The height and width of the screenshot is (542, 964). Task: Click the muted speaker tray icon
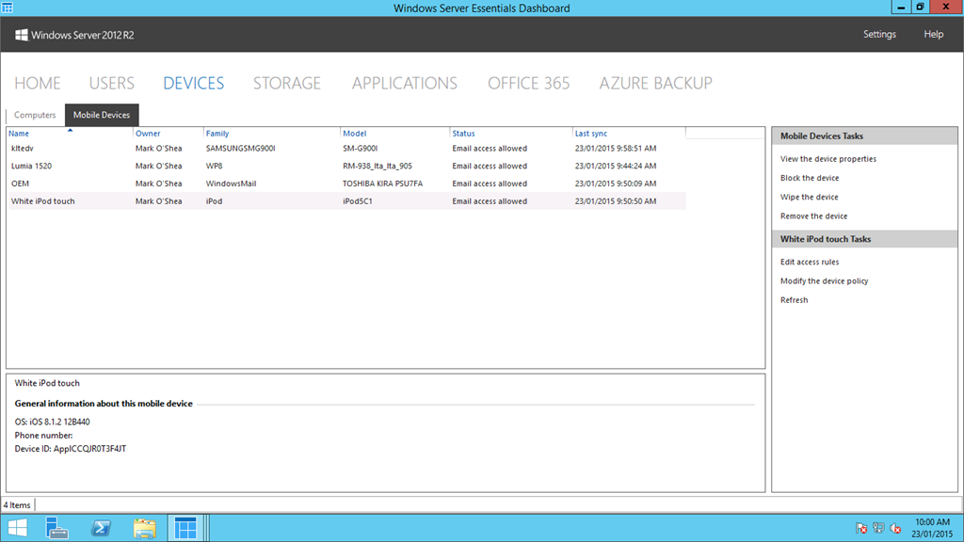(x=895, y=529)
